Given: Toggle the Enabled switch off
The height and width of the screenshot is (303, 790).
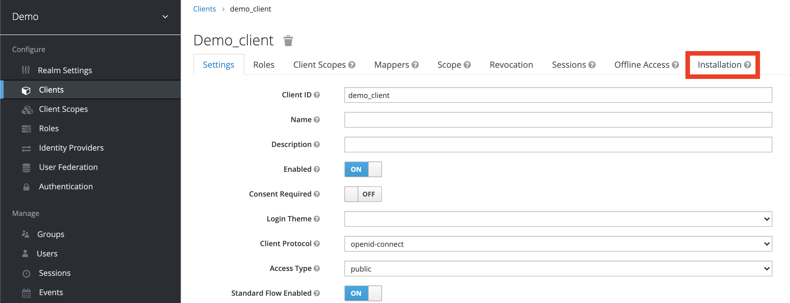Looking at the screenshot, I should coord(363,169).
